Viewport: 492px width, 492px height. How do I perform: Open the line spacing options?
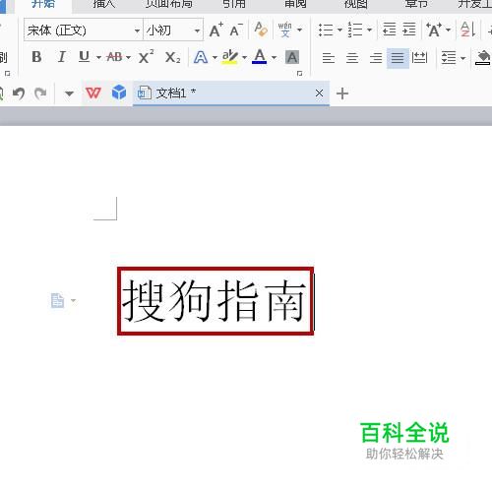(449, 58)
